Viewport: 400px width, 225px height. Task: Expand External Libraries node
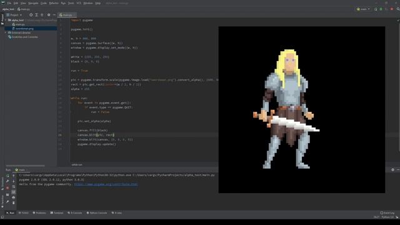pos(6,32)
